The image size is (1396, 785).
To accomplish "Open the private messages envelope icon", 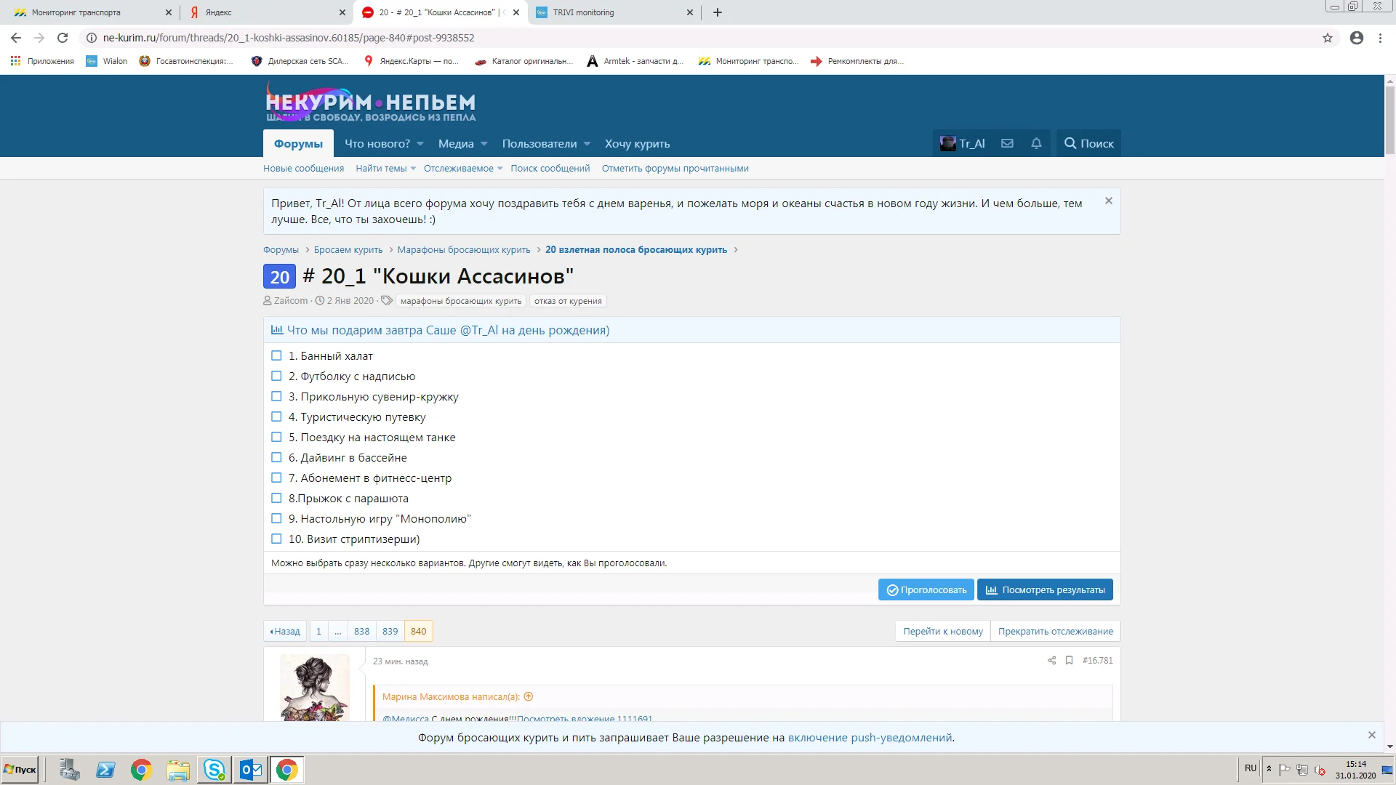I will [x=1007, y=143].
